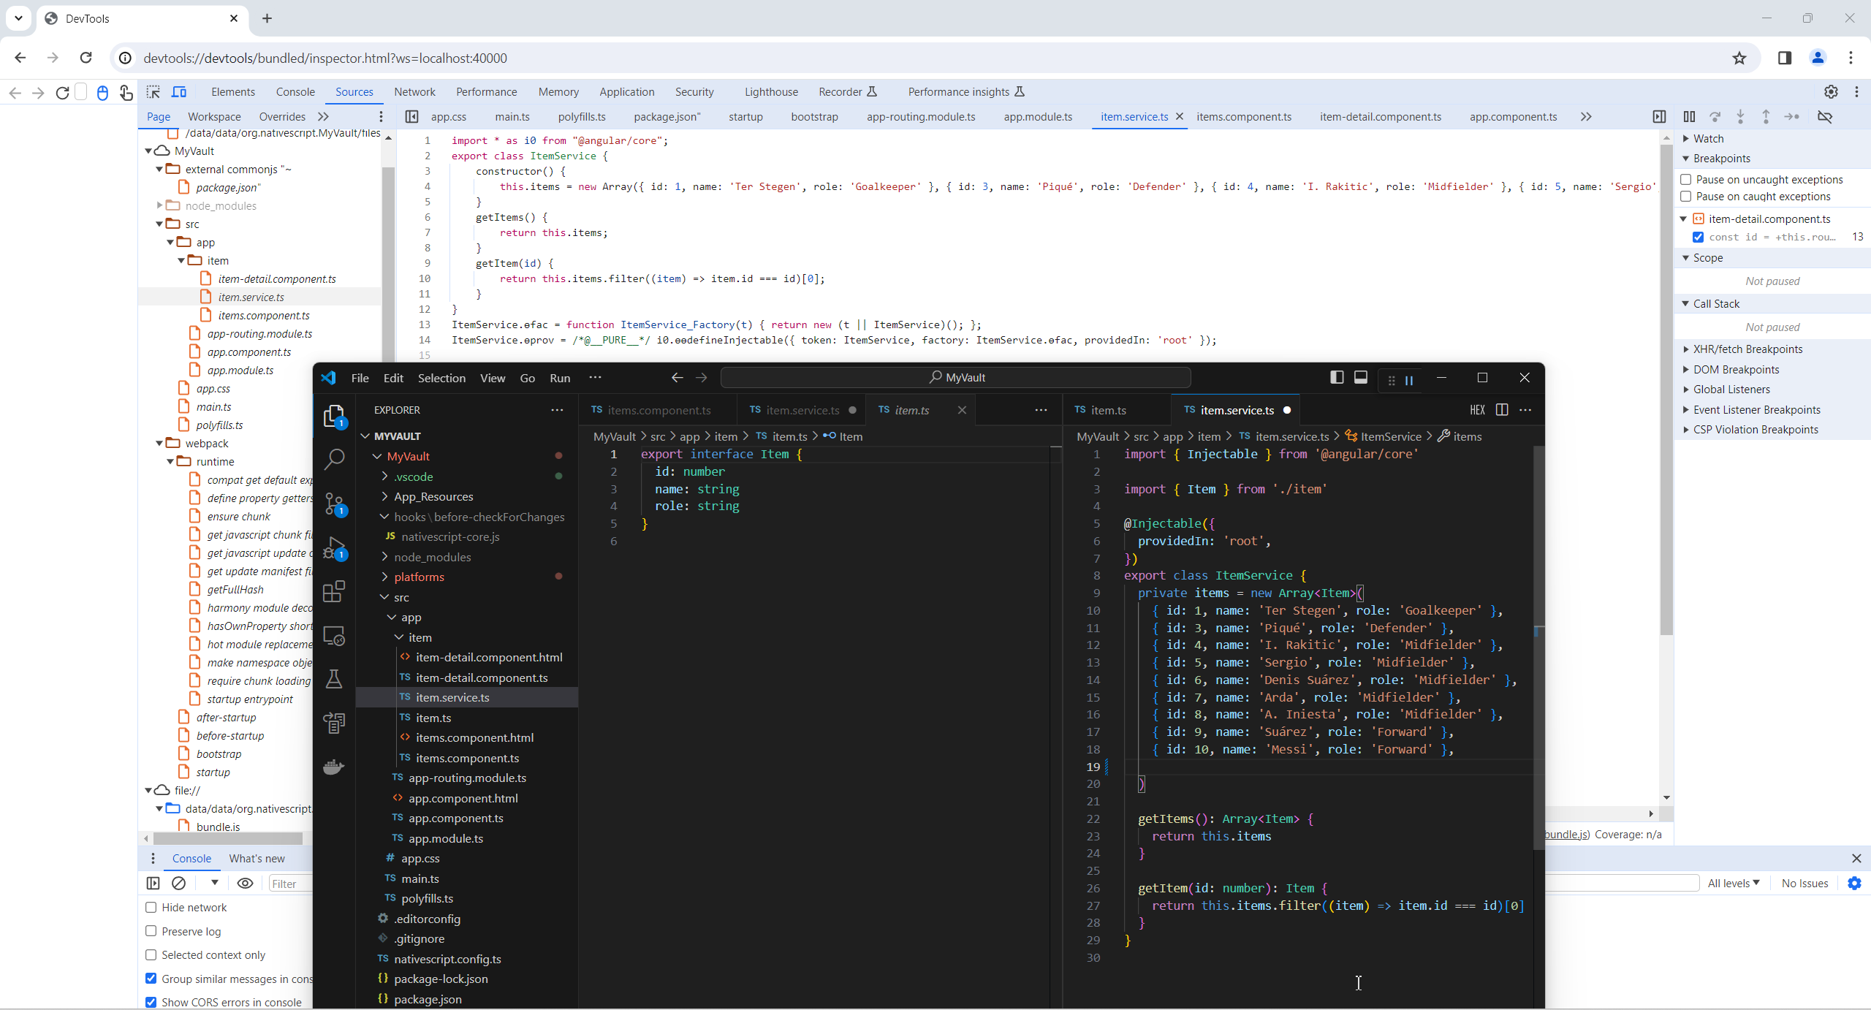Check the Preserve log option

coord(151,931)
